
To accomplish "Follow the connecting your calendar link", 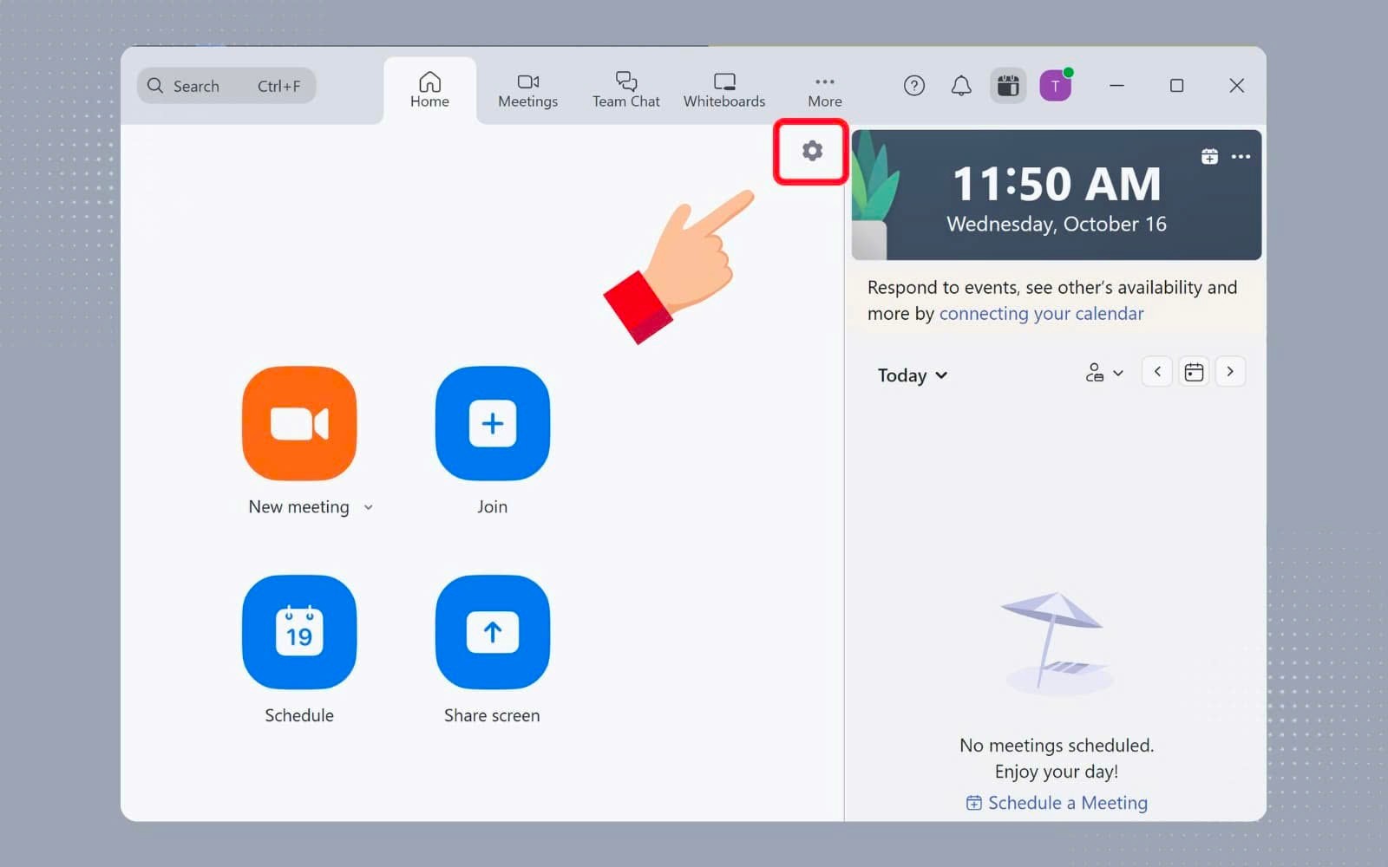I will [x=1041, y=314].
